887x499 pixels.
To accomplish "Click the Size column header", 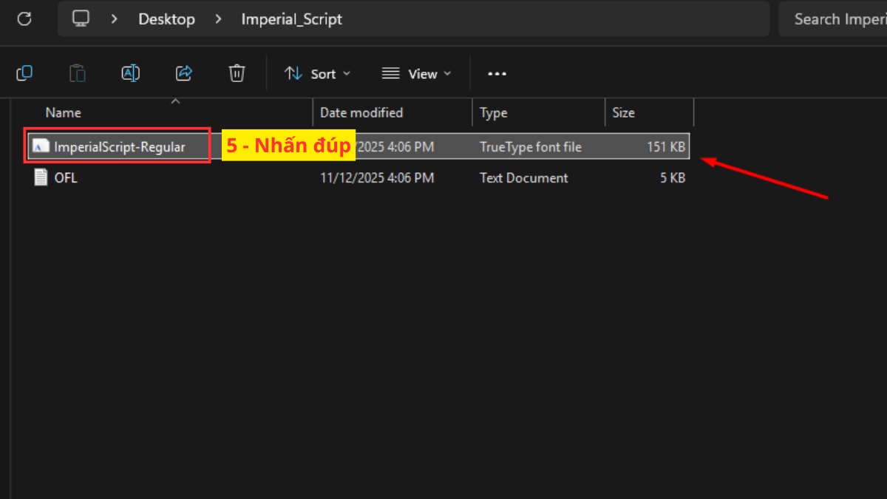I will click(623, 112).
